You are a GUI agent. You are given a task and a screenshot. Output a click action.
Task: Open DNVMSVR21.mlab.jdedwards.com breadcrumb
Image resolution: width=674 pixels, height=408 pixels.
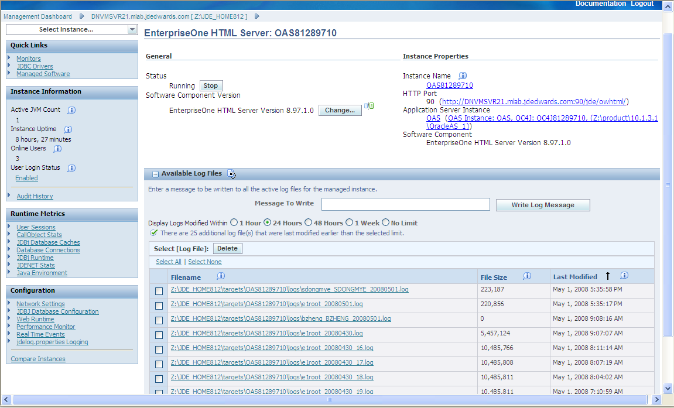(169, 16)
